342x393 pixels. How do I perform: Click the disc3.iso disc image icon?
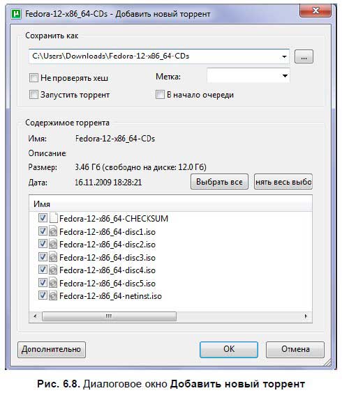tap(53, 257)
